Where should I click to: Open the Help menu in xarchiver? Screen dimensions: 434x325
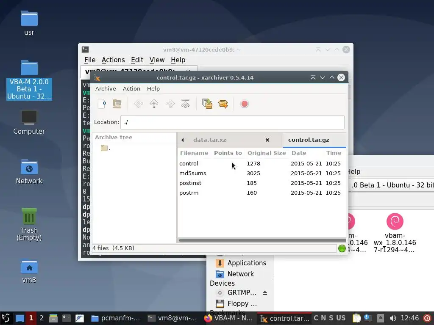click(153, 89)
